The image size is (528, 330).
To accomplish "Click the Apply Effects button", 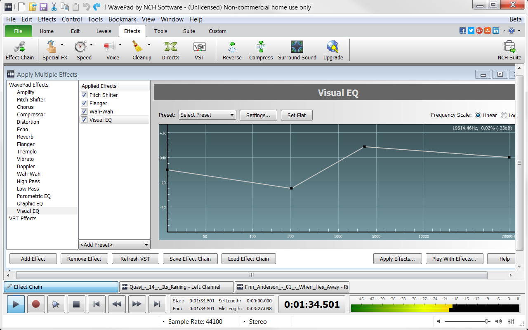I will [x=397, y=259].
